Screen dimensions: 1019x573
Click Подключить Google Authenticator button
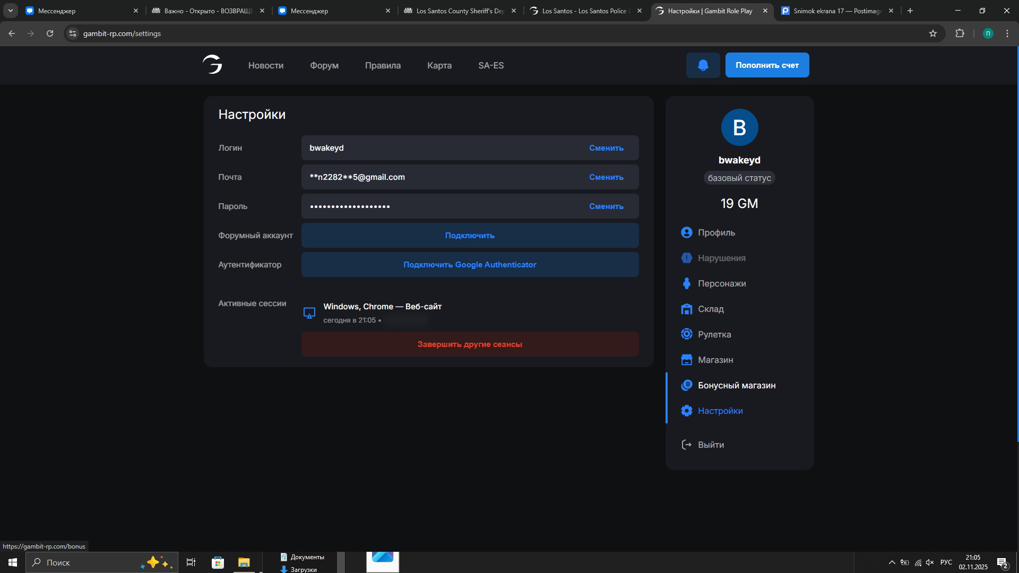tap(469, 265)
